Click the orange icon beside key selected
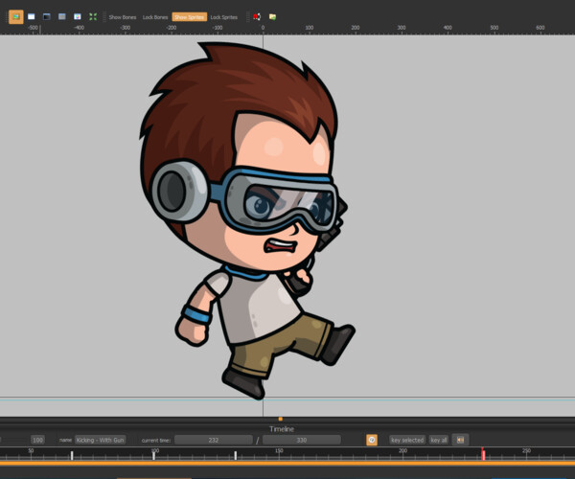The width and height of the screenshot is (575, 479). pos(372,440)
